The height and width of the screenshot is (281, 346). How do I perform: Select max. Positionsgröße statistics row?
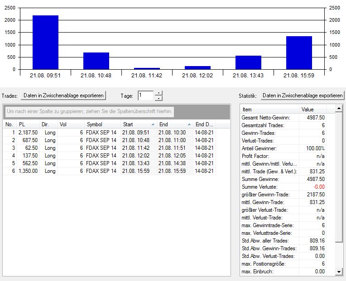click(284, 264)
